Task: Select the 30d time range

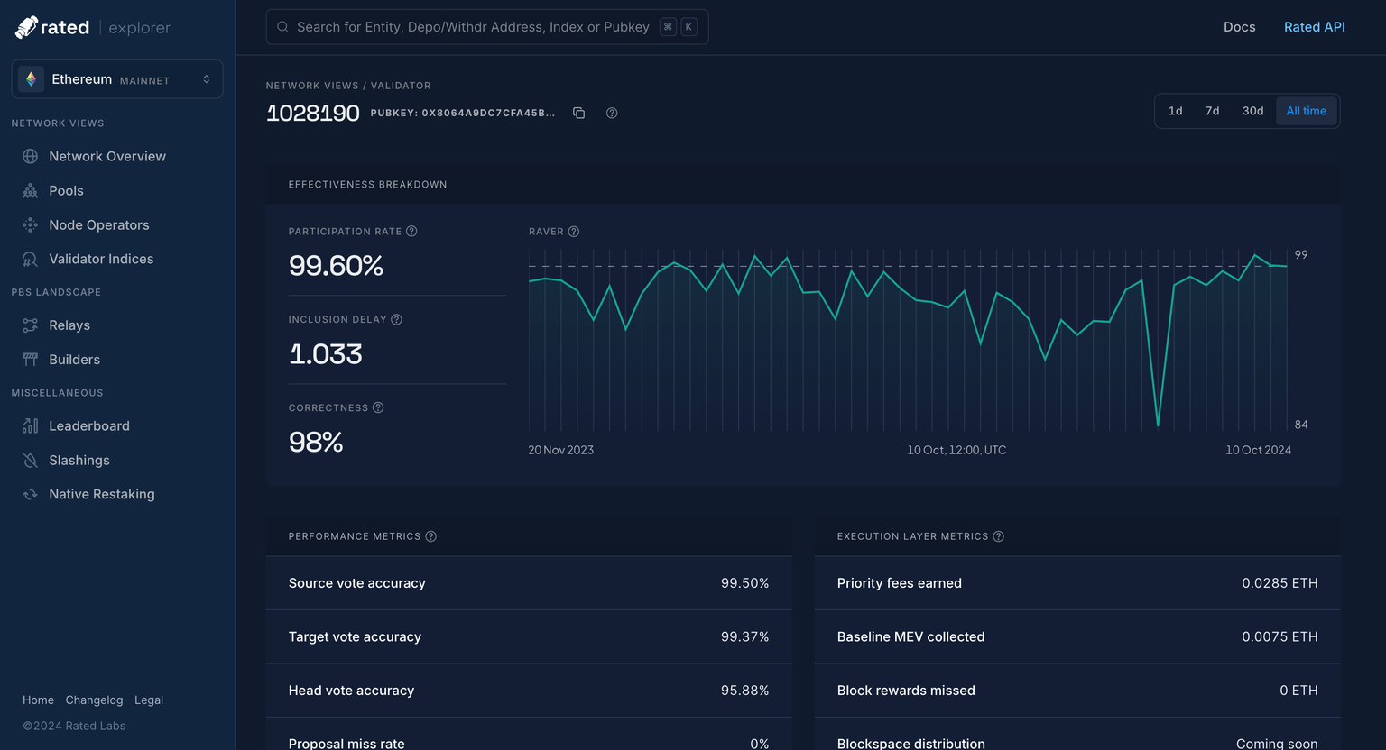Action: coord(1252,111)
